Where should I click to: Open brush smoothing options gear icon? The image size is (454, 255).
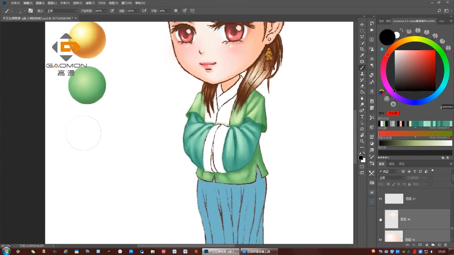point(176,11)
